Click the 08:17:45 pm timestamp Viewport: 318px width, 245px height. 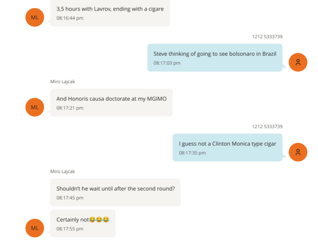70,198
